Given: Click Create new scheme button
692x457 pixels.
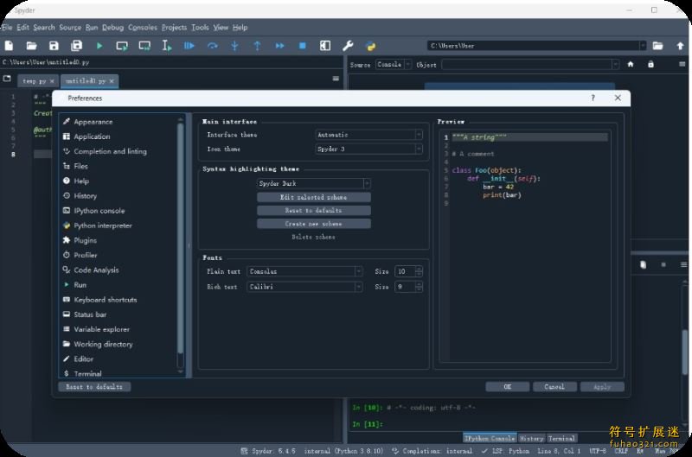Looking at the screenshot, I should [313, 224].
